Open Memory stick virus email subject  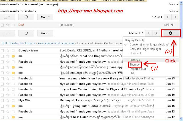click(x=93, y=100)
